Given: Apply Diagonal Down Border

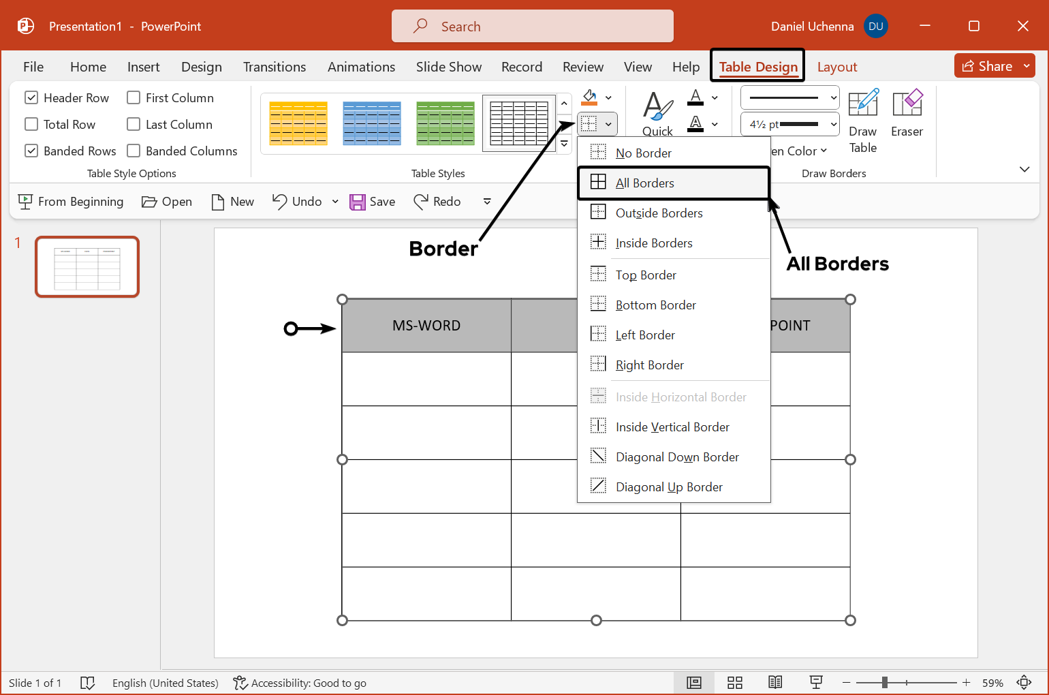Looking at the screenshot, I should (x=677, y=457).
